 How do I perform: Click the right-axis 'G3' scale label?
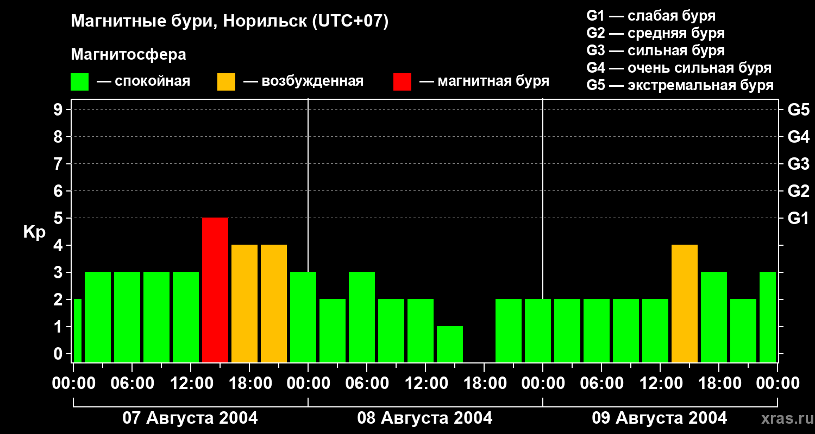click(798, 164)
